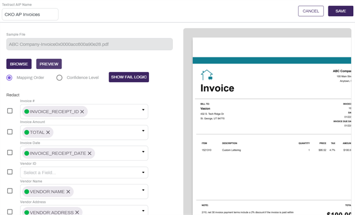Open the Vendor ID Select a Field dropdown
This screenshot has height=215, width=355.
pyautogui.click(x=84, y=172)
